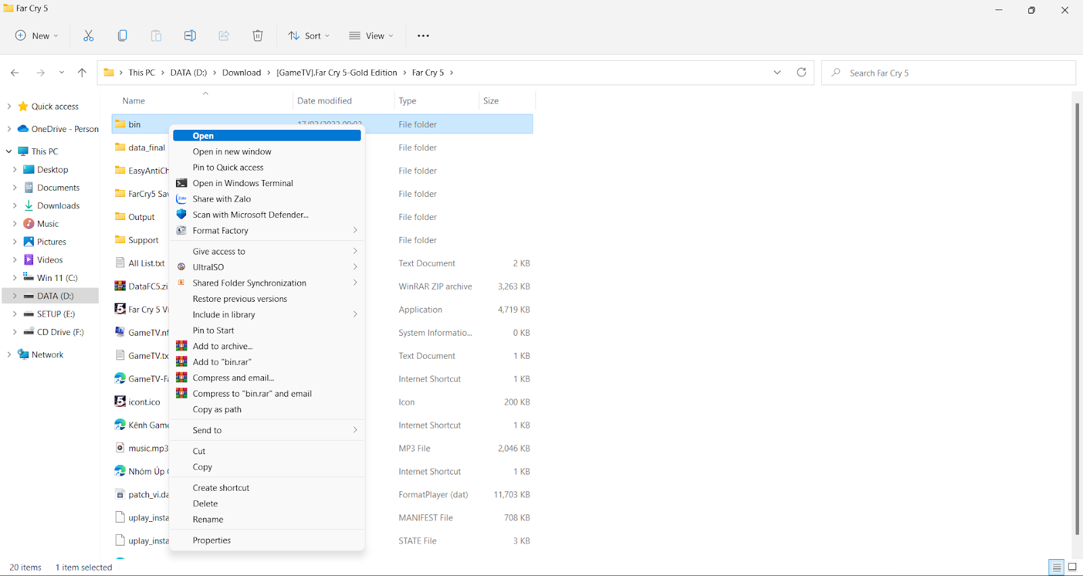This screenshot has width=1083, height=576.
Task: Select the Pictures folder in sidebar
Action: 51,242
